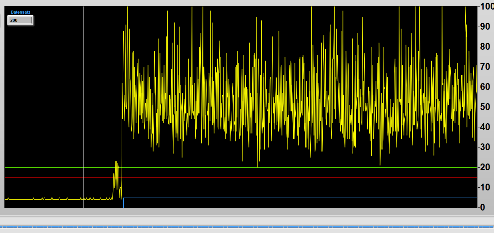Image resolution: width=494 pixels, height=233 pixels.
Task: Click the 60 label on y-axis
Action: point(485,87)
